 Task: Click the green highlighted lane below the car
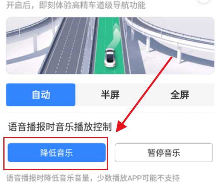click(x=110, y=71)
